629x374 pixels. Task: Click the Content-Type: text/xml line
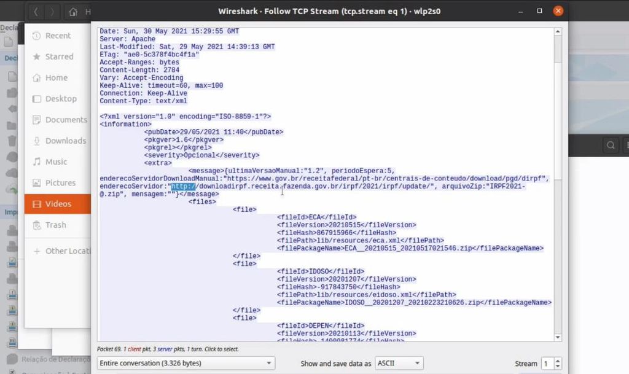tap(143, 101)
